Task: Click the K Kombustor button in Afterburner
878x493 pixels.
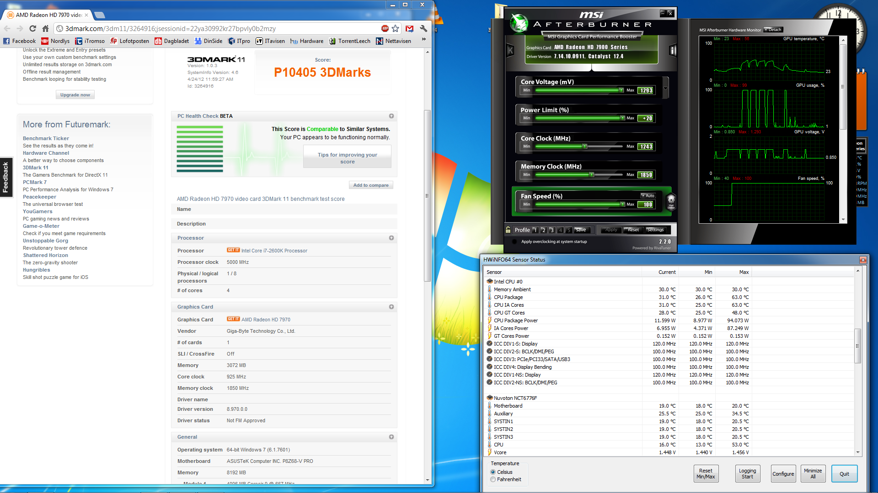Action: click(x=510, y=51)
